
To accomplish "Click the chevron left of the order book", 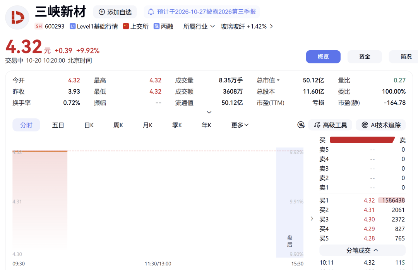I will click(x=312, y=219).
